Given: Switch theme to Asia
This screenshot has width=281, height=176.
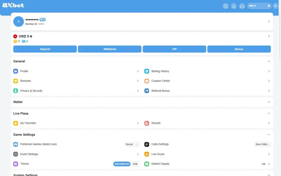Looking at the screenshot, I should click(x=135, y=164).
